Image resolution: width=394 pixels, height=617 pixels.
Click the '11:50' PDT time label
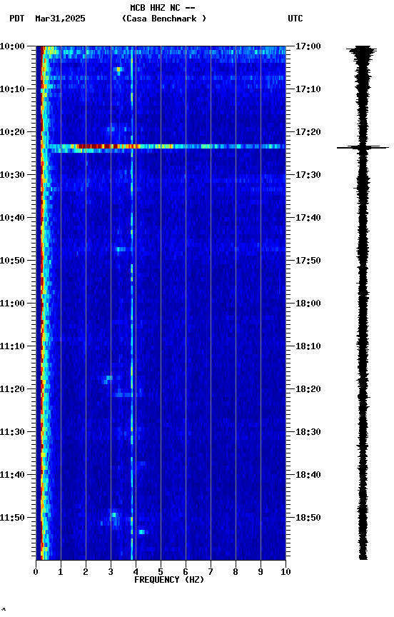pos(12,518)
